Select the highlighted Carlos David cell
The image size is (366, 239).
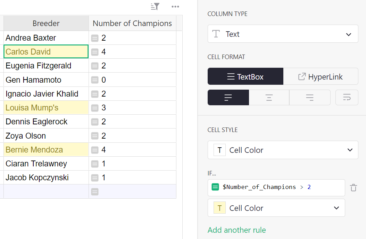click(x=45, y=51)
